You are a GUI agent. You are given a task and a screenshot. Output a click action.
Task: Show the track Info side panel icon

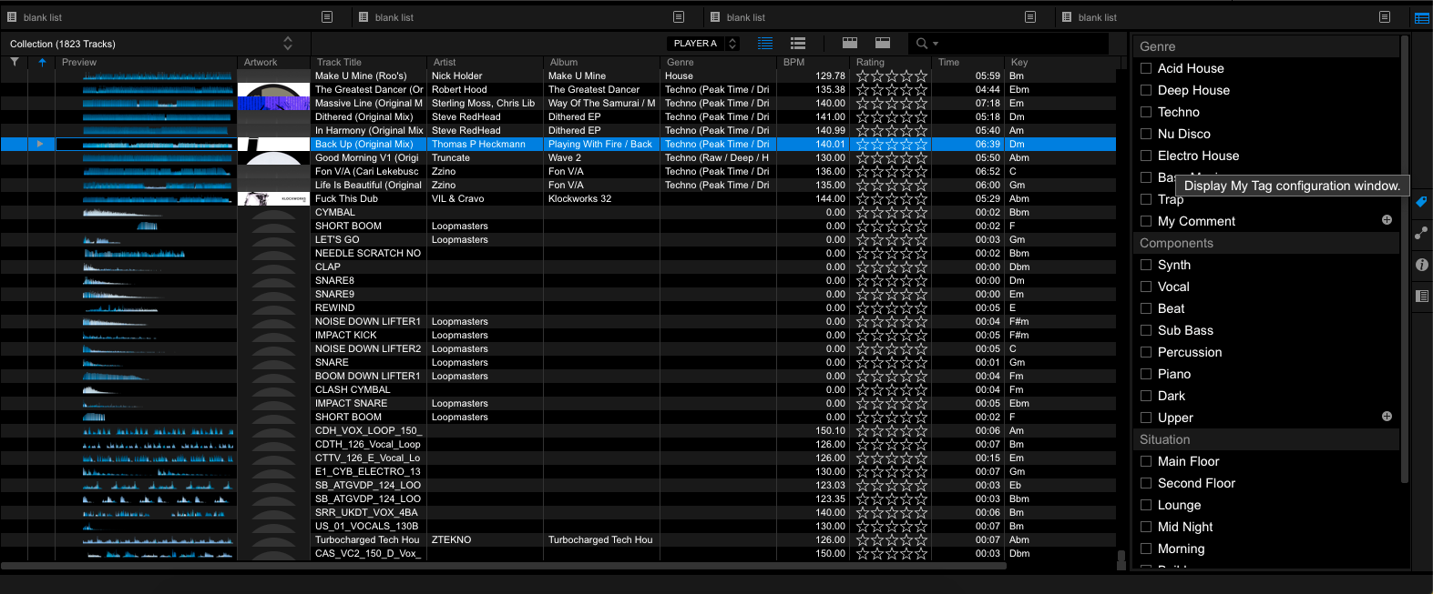coord(1421,265)
